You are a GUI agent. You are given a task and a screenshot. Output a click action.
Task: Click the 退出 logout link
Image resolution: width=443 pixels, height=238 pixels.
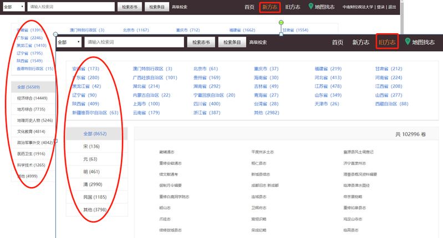393,8
